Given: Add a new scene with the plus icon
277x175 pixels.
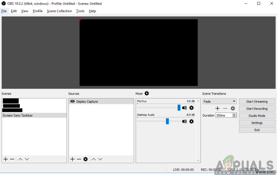Looking at the screenshot, I should coord(5,159).
